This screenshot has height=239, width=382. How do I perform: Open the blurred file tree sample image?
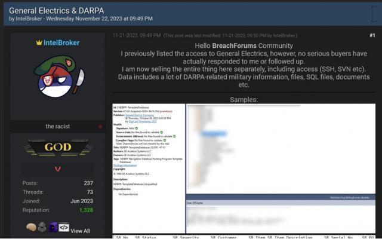[x=281, y=148]
